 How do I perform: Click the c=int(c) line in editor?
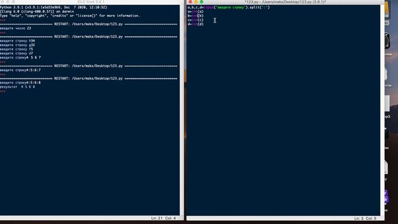coord(195,20)
